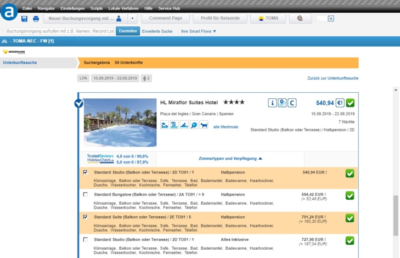Show hotel on map icon

pyautogui.click(x=282, y=103)
